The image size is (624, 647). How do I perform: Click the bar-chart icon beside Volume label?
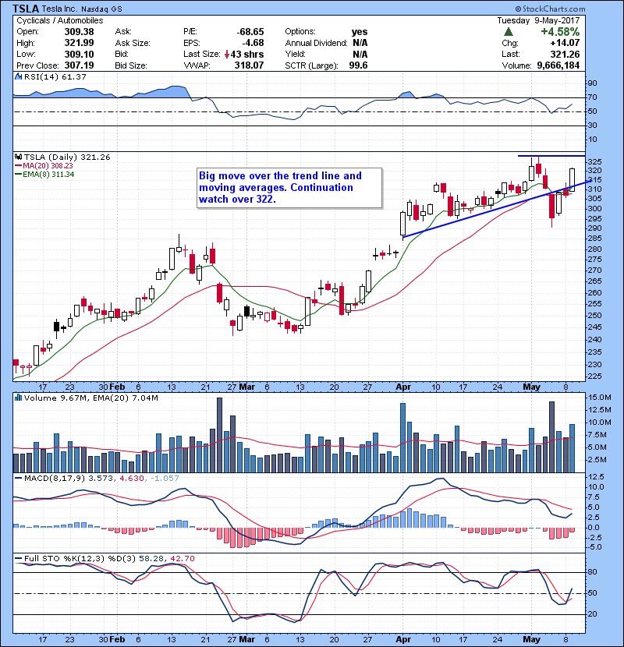(x=19, y=398)
